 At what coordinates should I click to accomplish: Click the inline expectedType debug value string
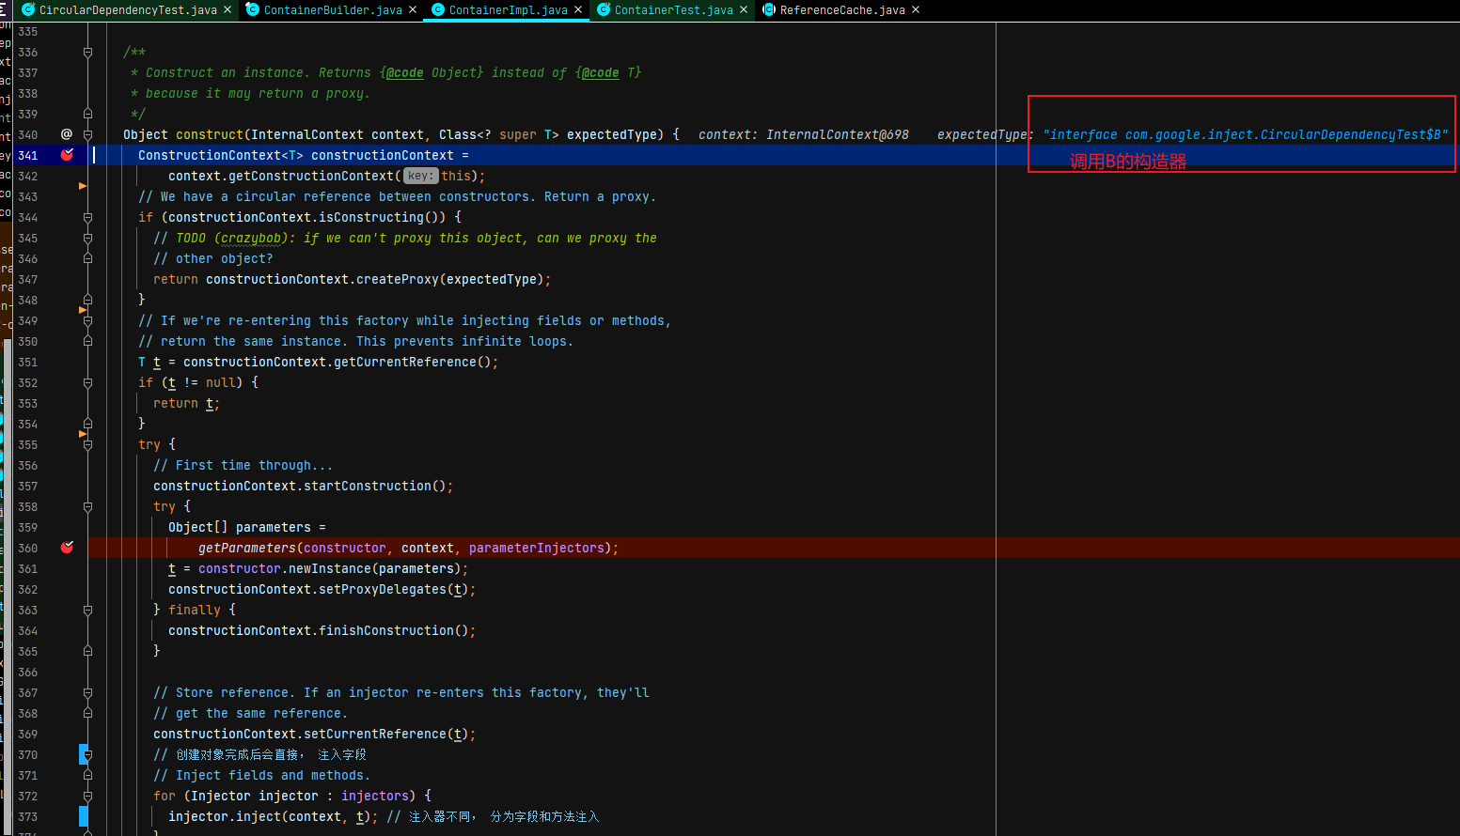click(1246, 134)
